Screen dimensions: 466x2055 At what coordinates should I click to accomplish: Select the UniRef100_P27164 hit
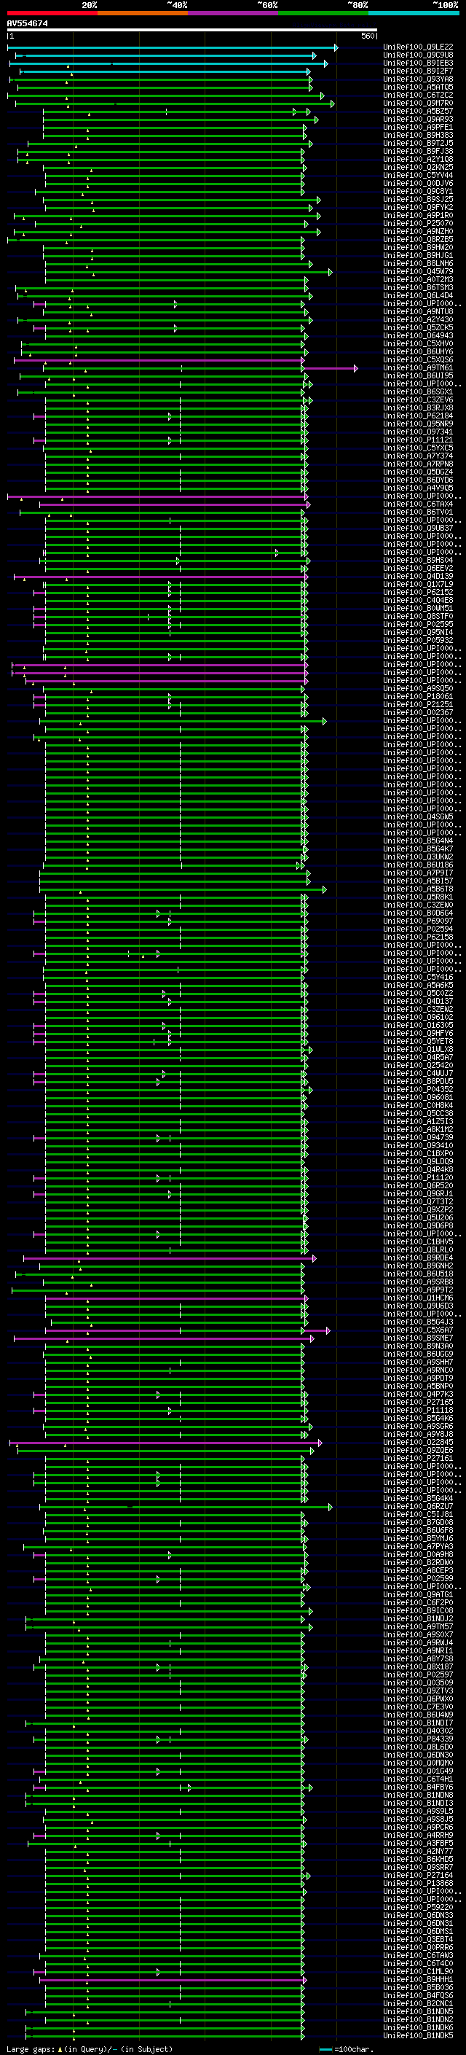point(418,1876)
